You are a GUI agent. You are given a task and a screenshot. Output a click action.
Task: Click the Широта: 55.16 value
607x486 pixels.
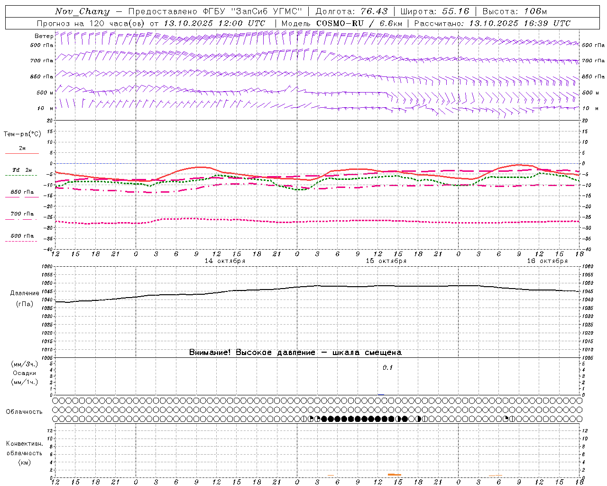tap(434, 11)
